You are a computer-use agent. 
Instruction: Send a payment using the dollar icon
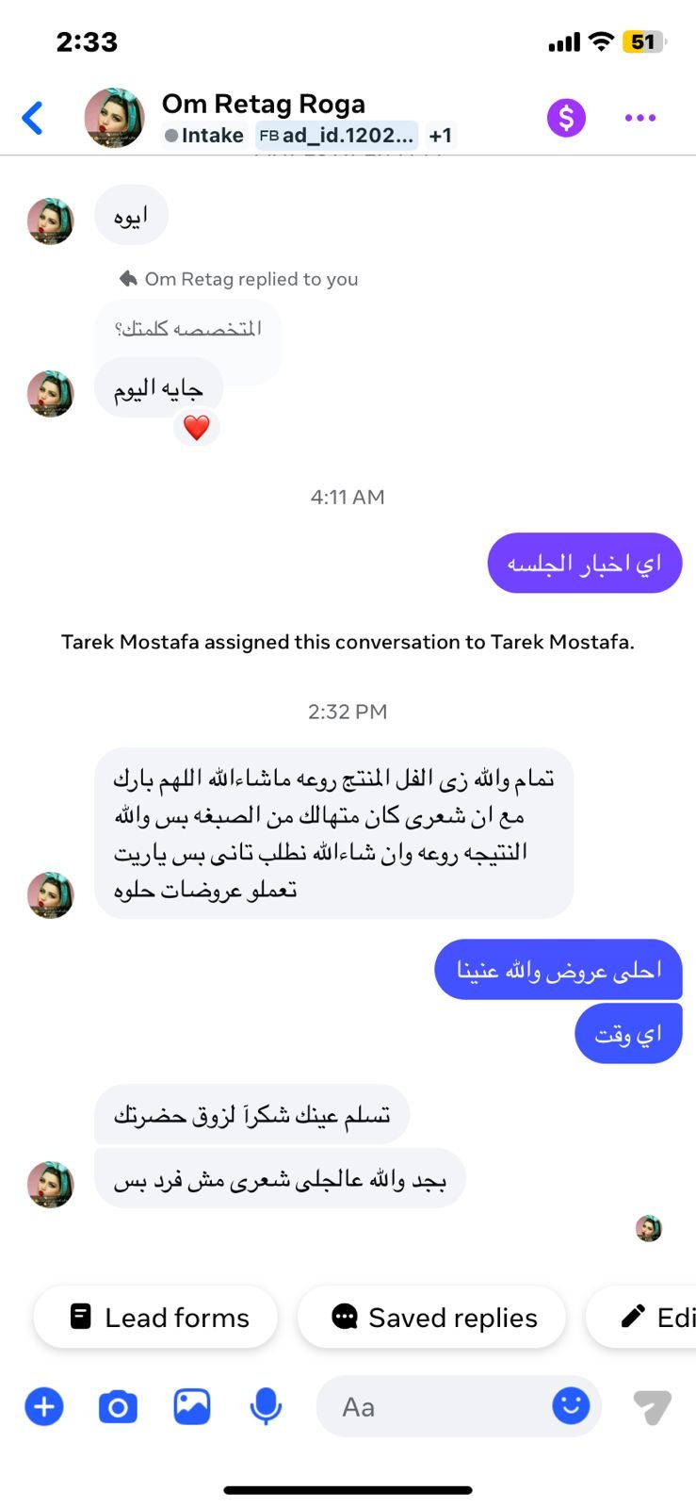pyautogui.click(x=565, y=117)
